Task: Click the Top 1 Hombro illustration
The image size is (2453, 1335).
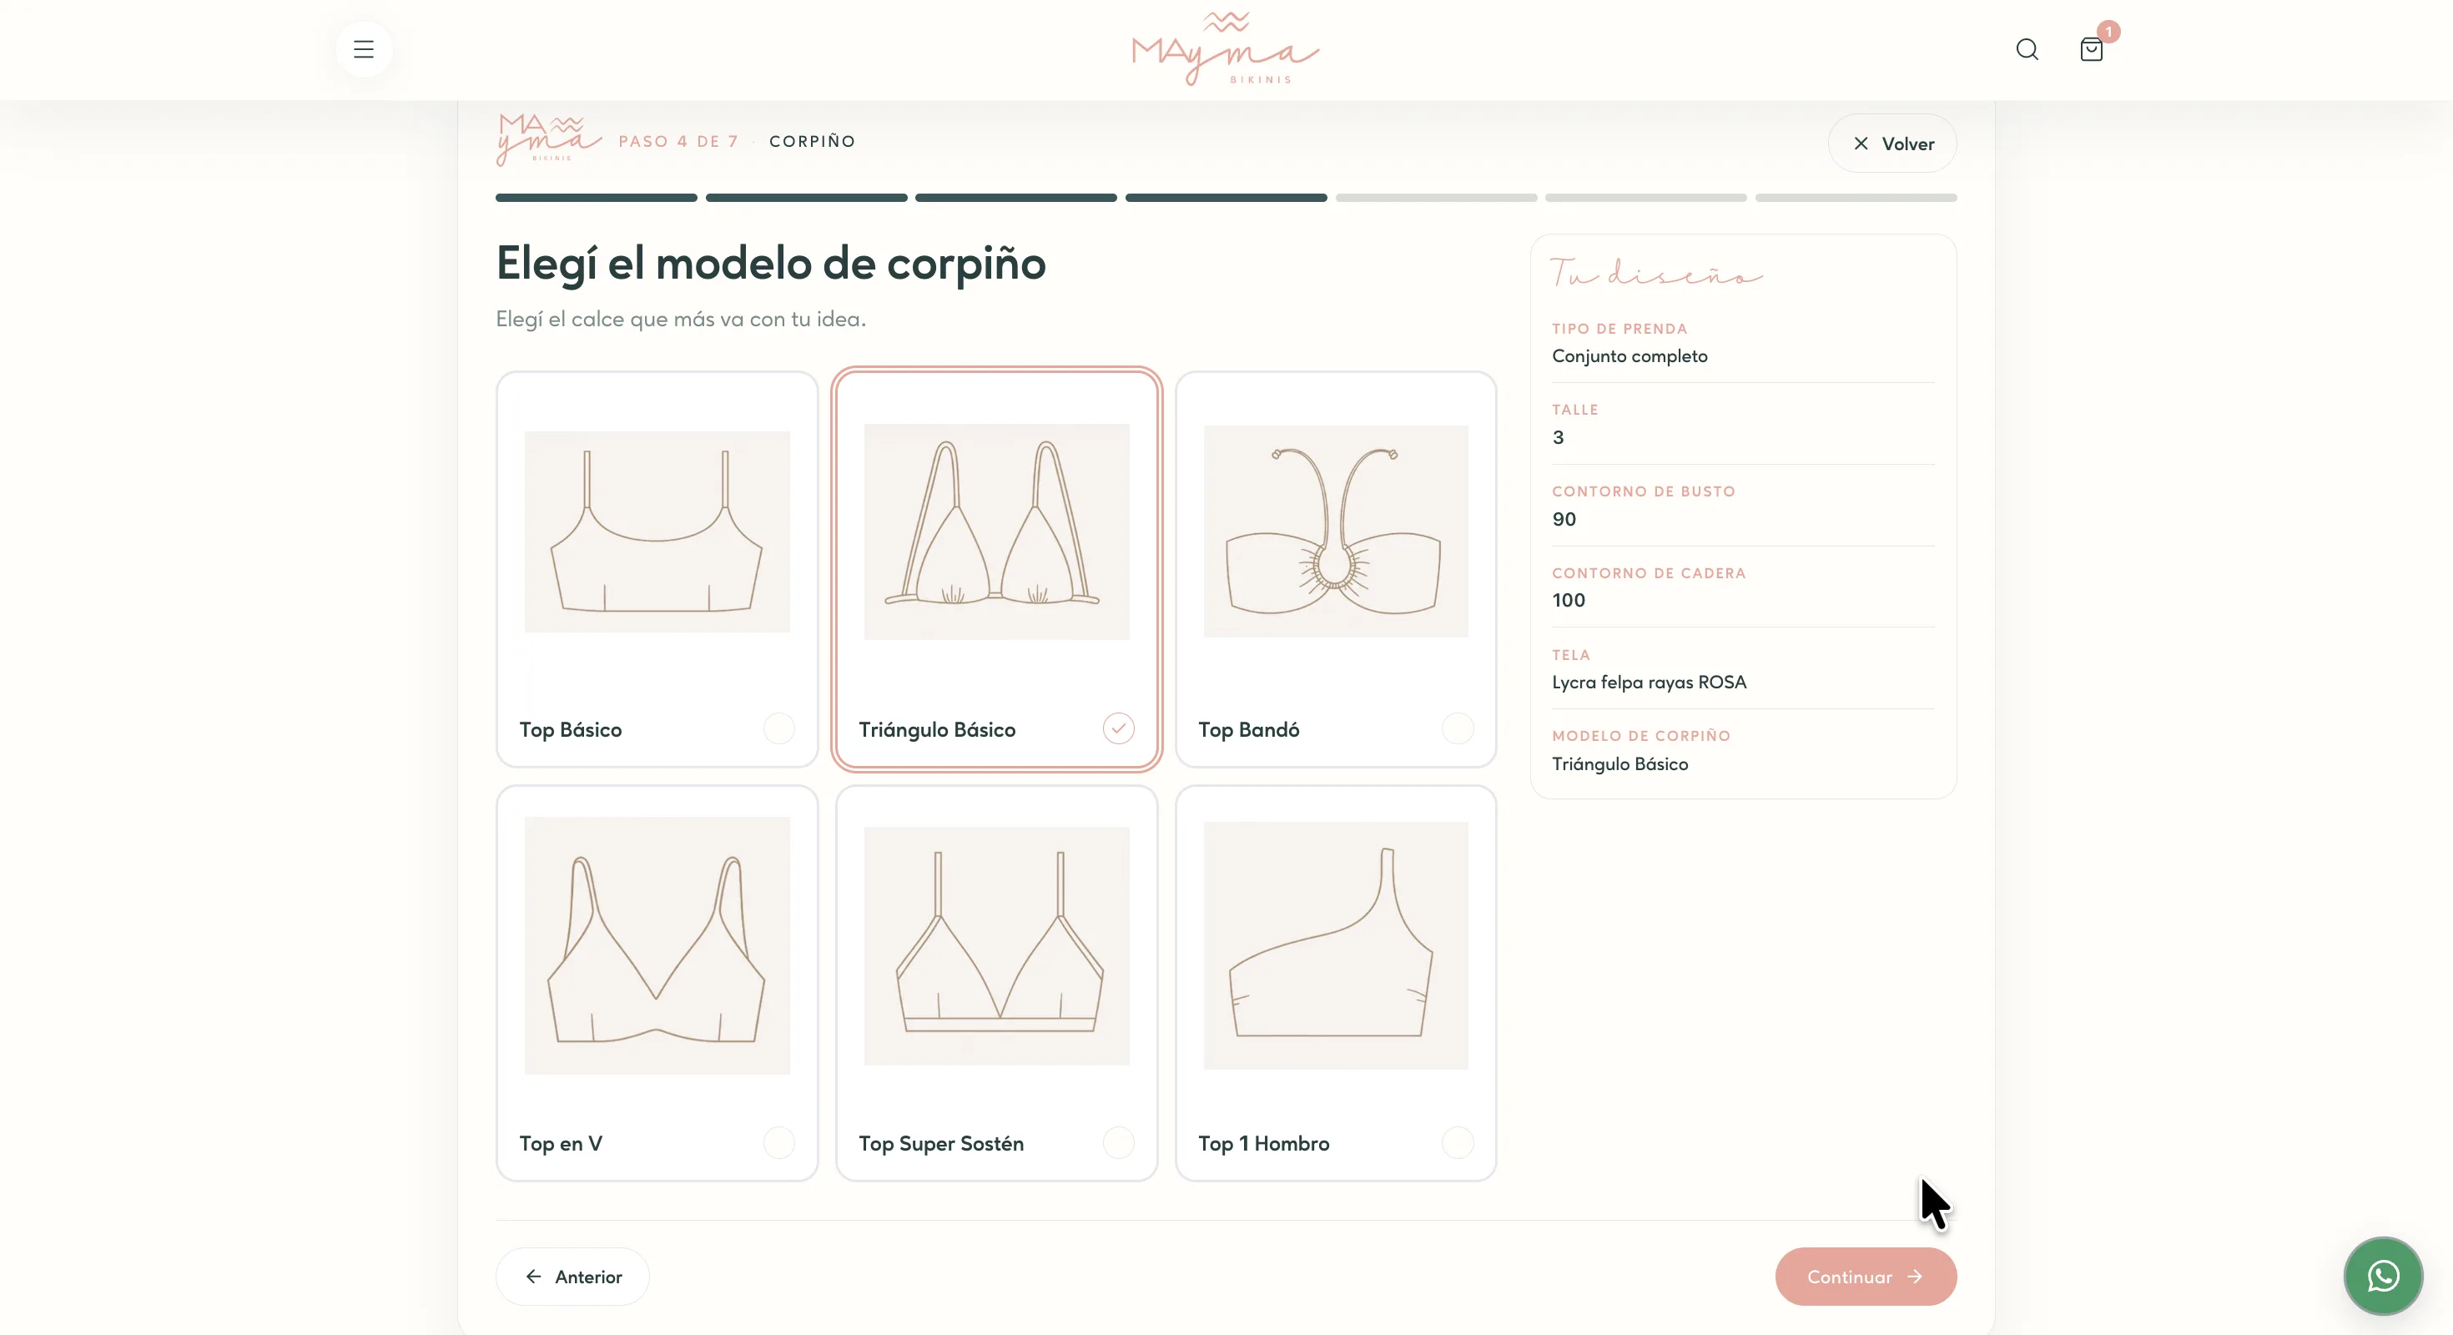Action: [x=1336, y=945]
